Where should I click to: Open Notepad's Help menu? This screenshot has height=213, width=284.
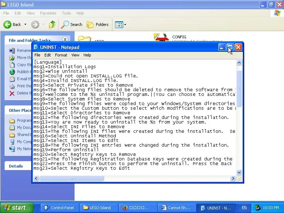[87, 55]
